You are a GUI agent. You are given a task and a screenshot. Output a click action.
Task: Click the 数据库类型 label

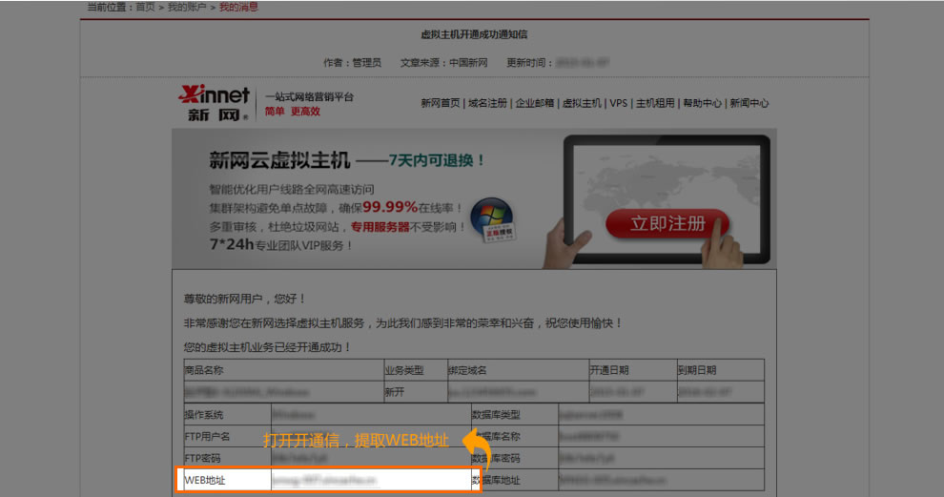(x=496, y=414)
